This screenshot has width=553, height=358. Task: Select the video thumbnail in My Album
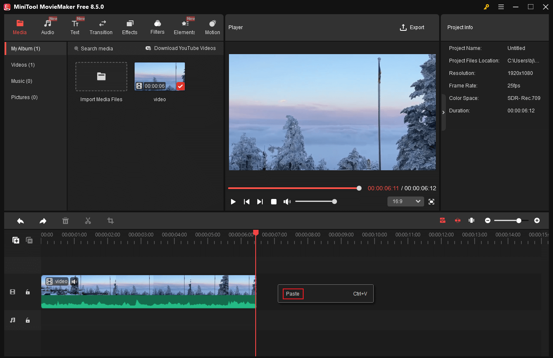[160, 76]
